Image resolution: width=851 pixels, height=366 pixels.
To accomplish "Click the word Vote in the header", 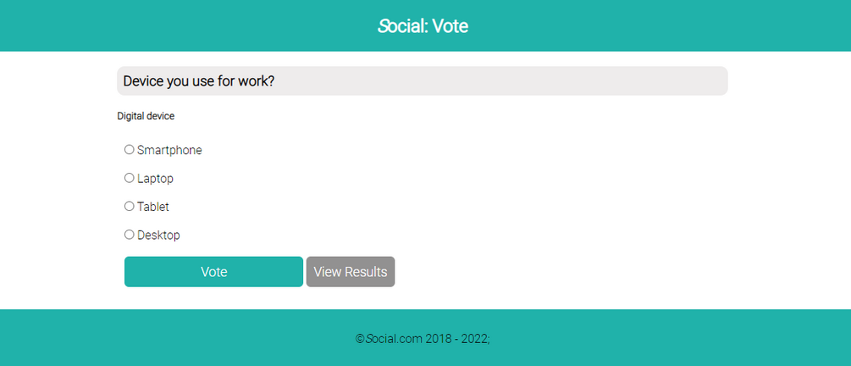I will [450, 26].
